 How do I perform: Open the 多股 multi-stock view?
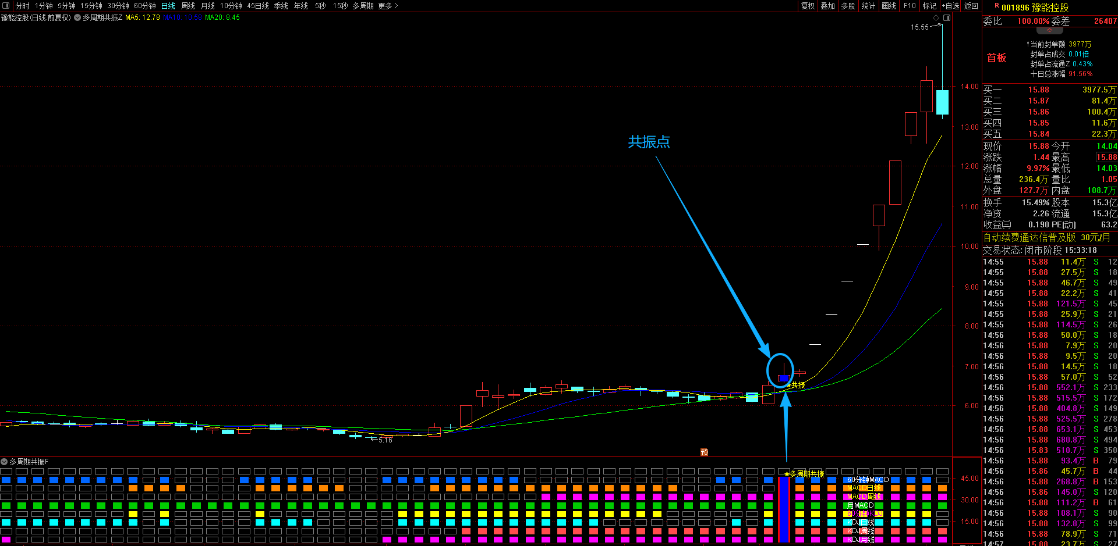point(848,6)
